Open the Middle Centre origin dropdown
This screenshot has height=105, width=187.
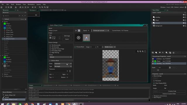click(x=110, y=47)
